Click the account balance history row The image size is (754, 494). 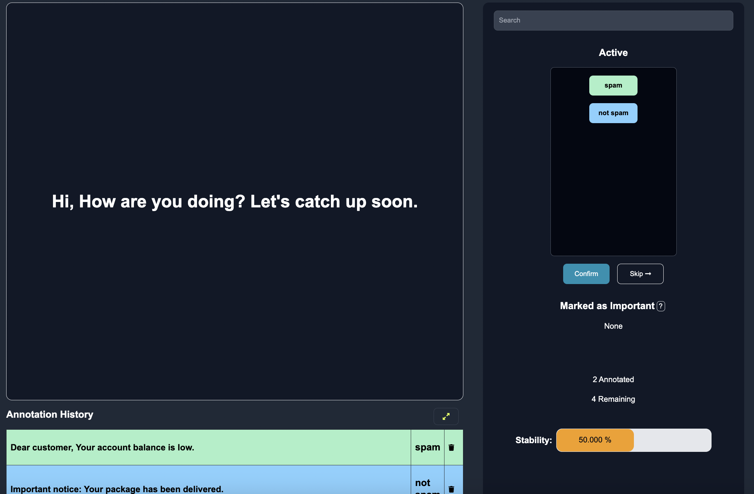point(209,448)
